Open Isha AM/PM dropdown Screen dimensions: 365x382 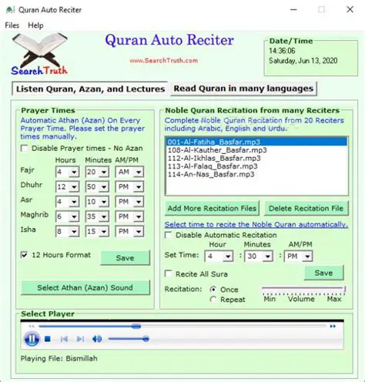click(139, 232)
